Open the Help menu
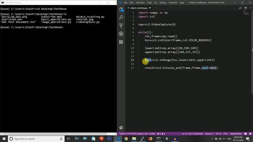Viewport: 253px width, 142px height. (x=182, y=3)
